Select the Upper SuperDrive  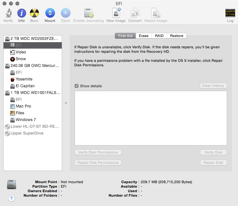32,133
